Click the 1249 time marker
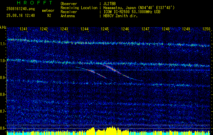 click(186, 29)
